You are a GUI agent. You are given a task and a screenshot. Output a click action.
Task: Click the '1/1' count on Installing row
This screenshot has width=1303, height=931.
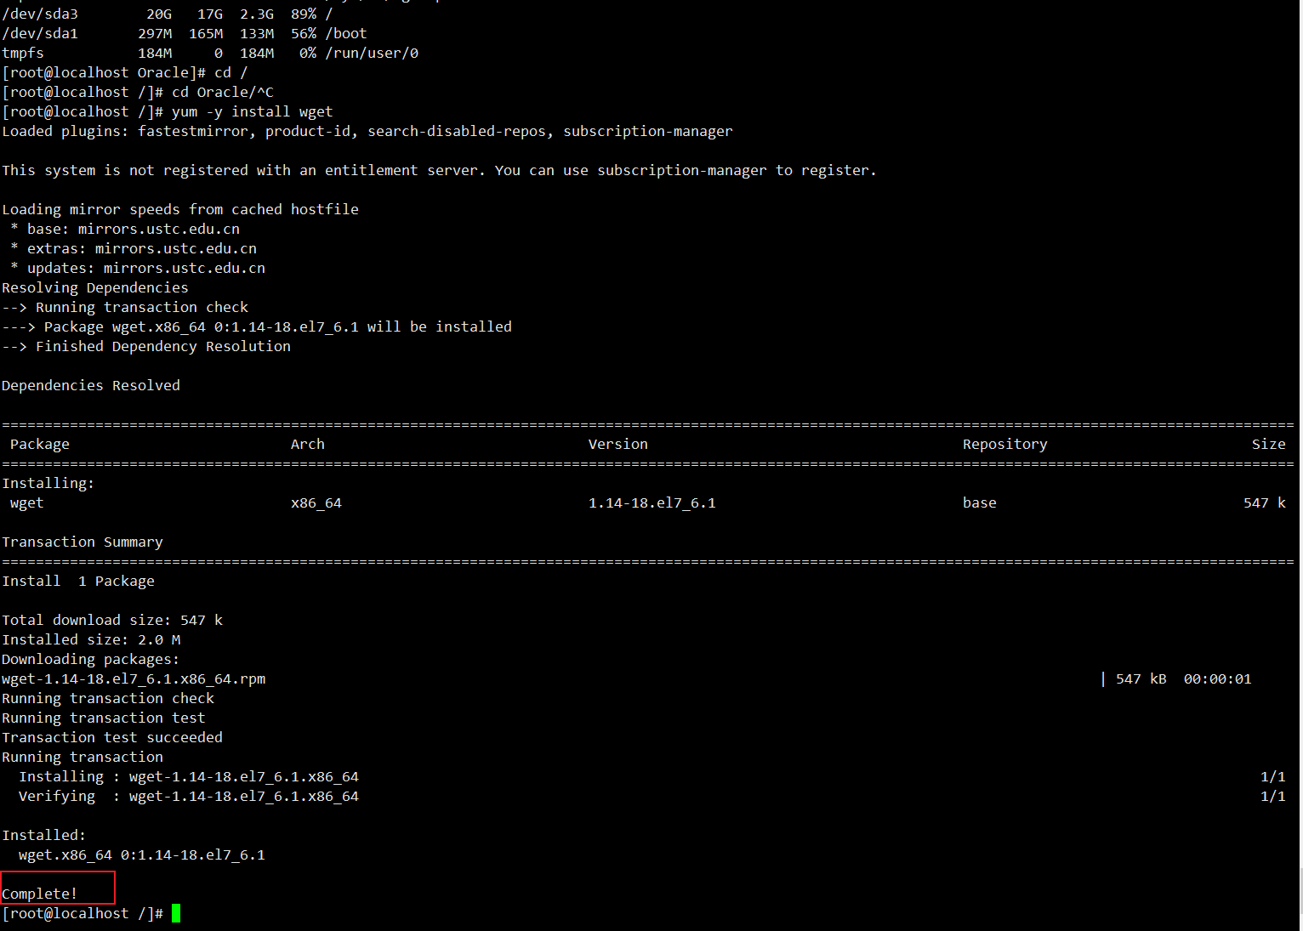pyautogui.click(x=1273, y=776)
